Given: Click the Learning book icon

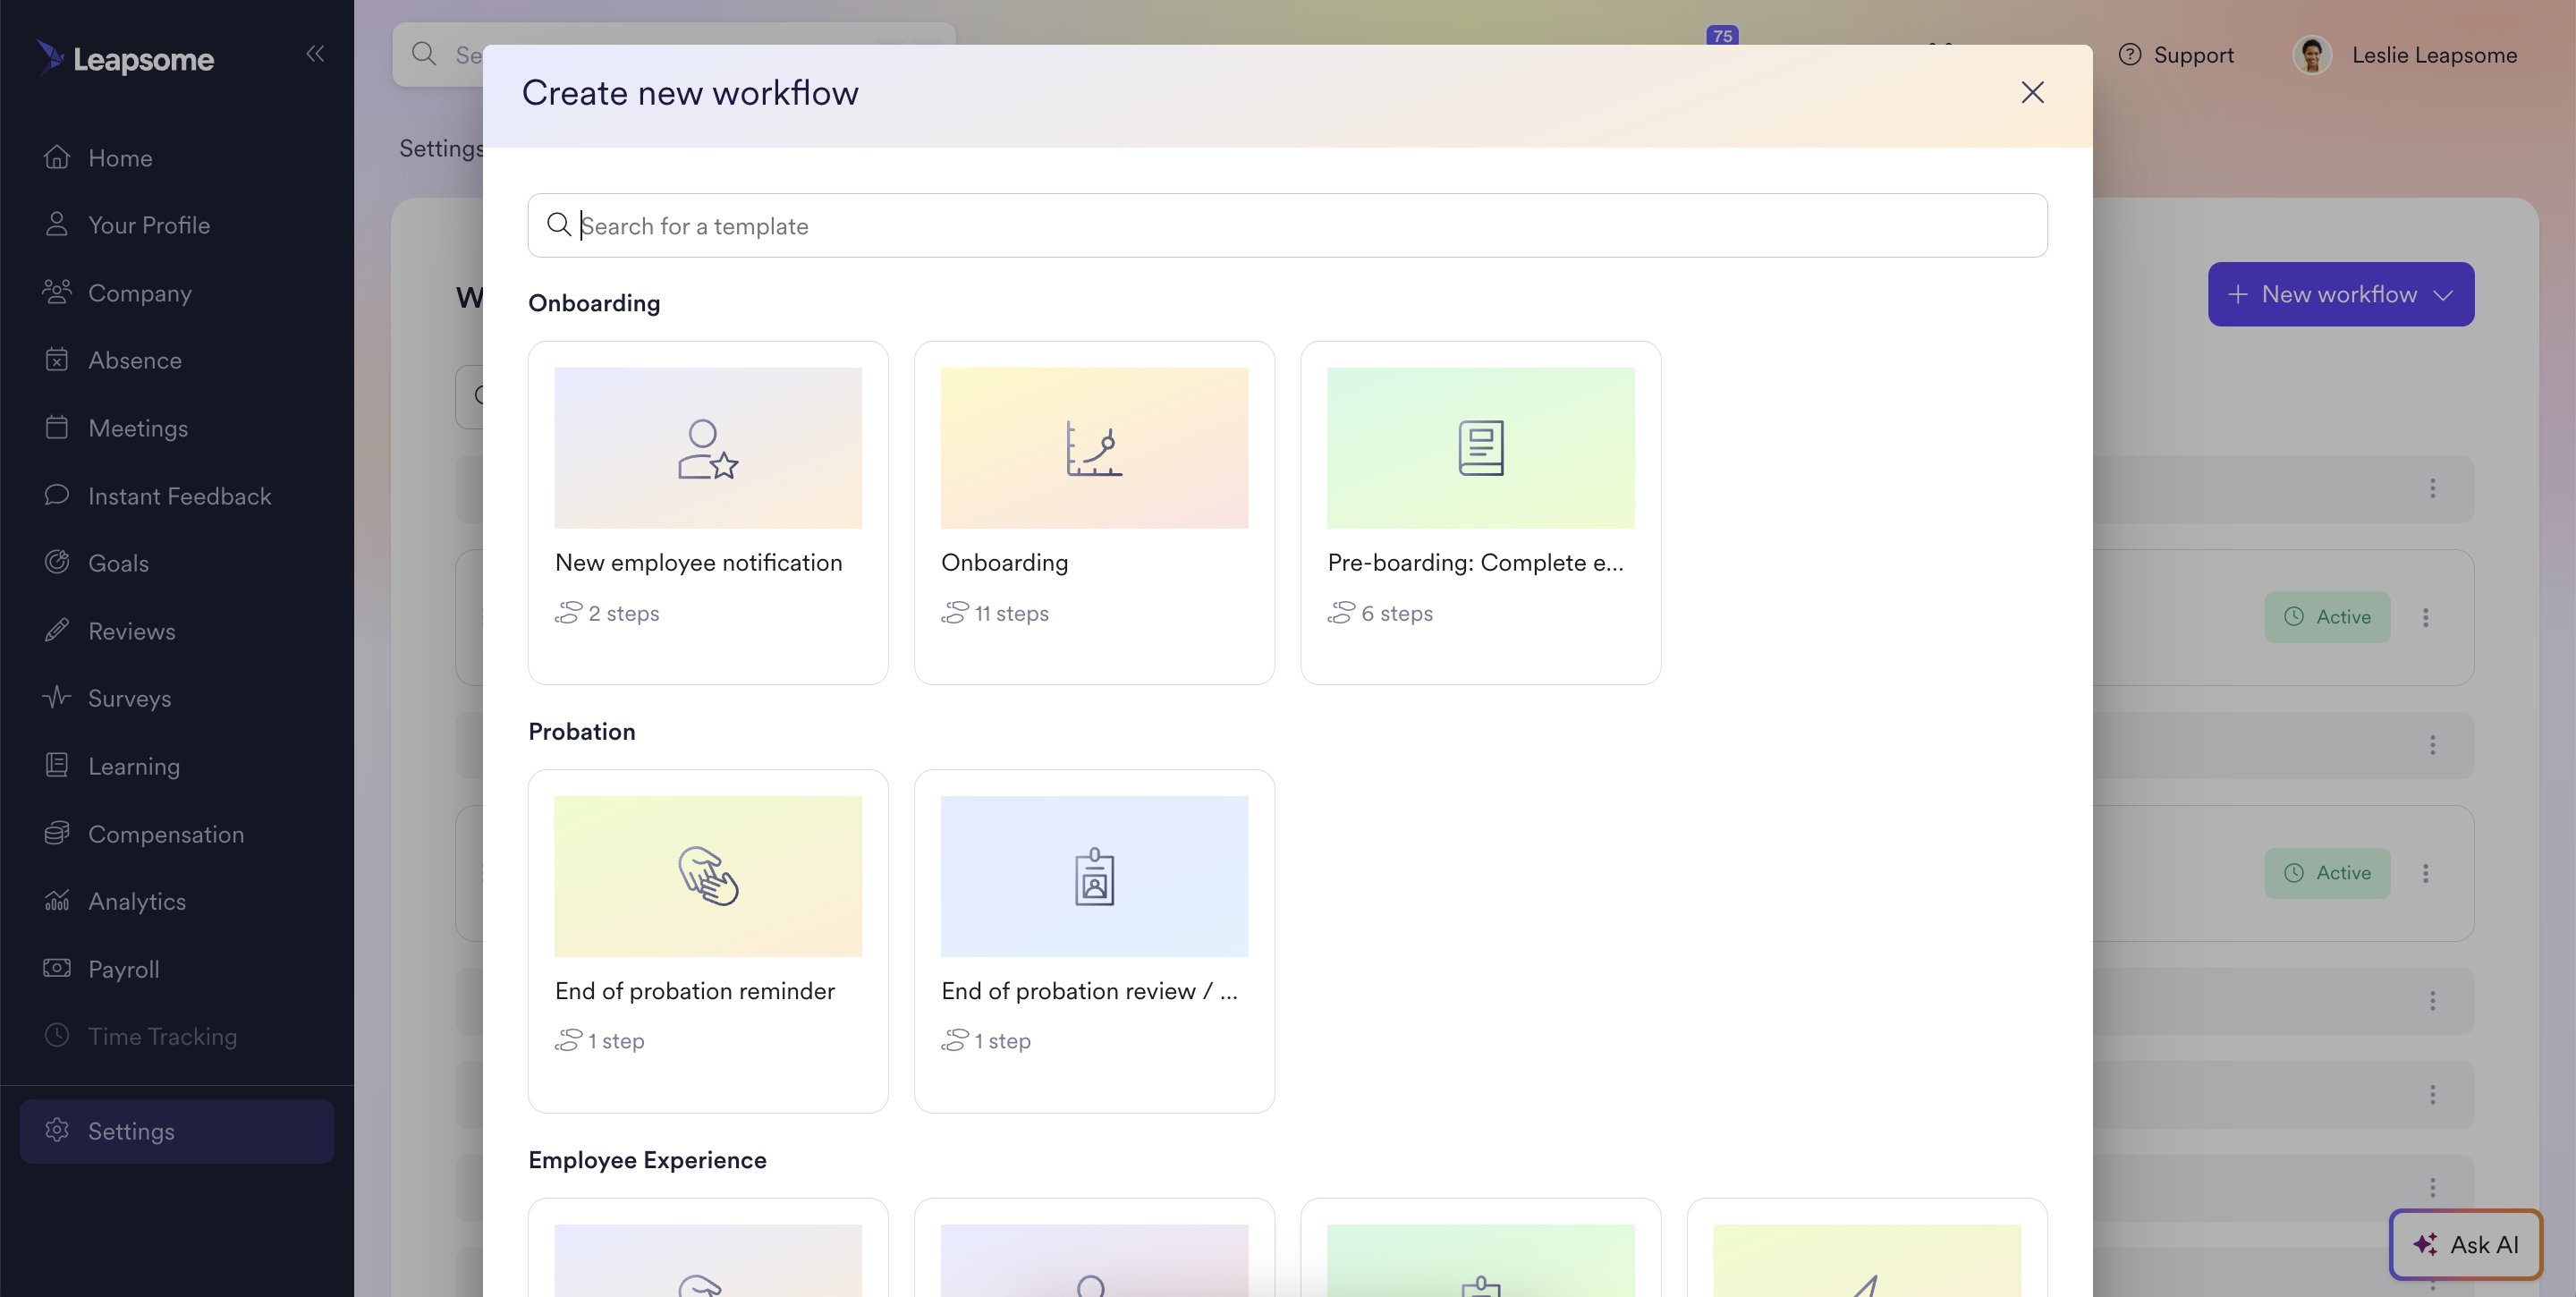Looking at the screenshot, I should 57,765.
